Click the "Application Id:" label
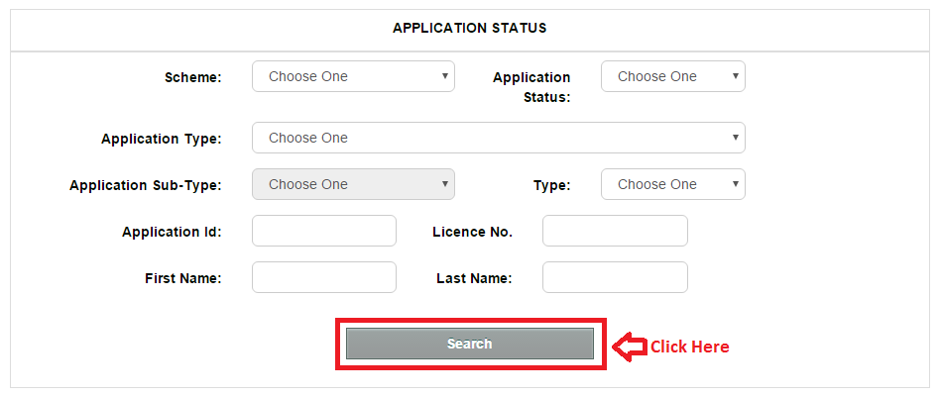 [172, 232]
